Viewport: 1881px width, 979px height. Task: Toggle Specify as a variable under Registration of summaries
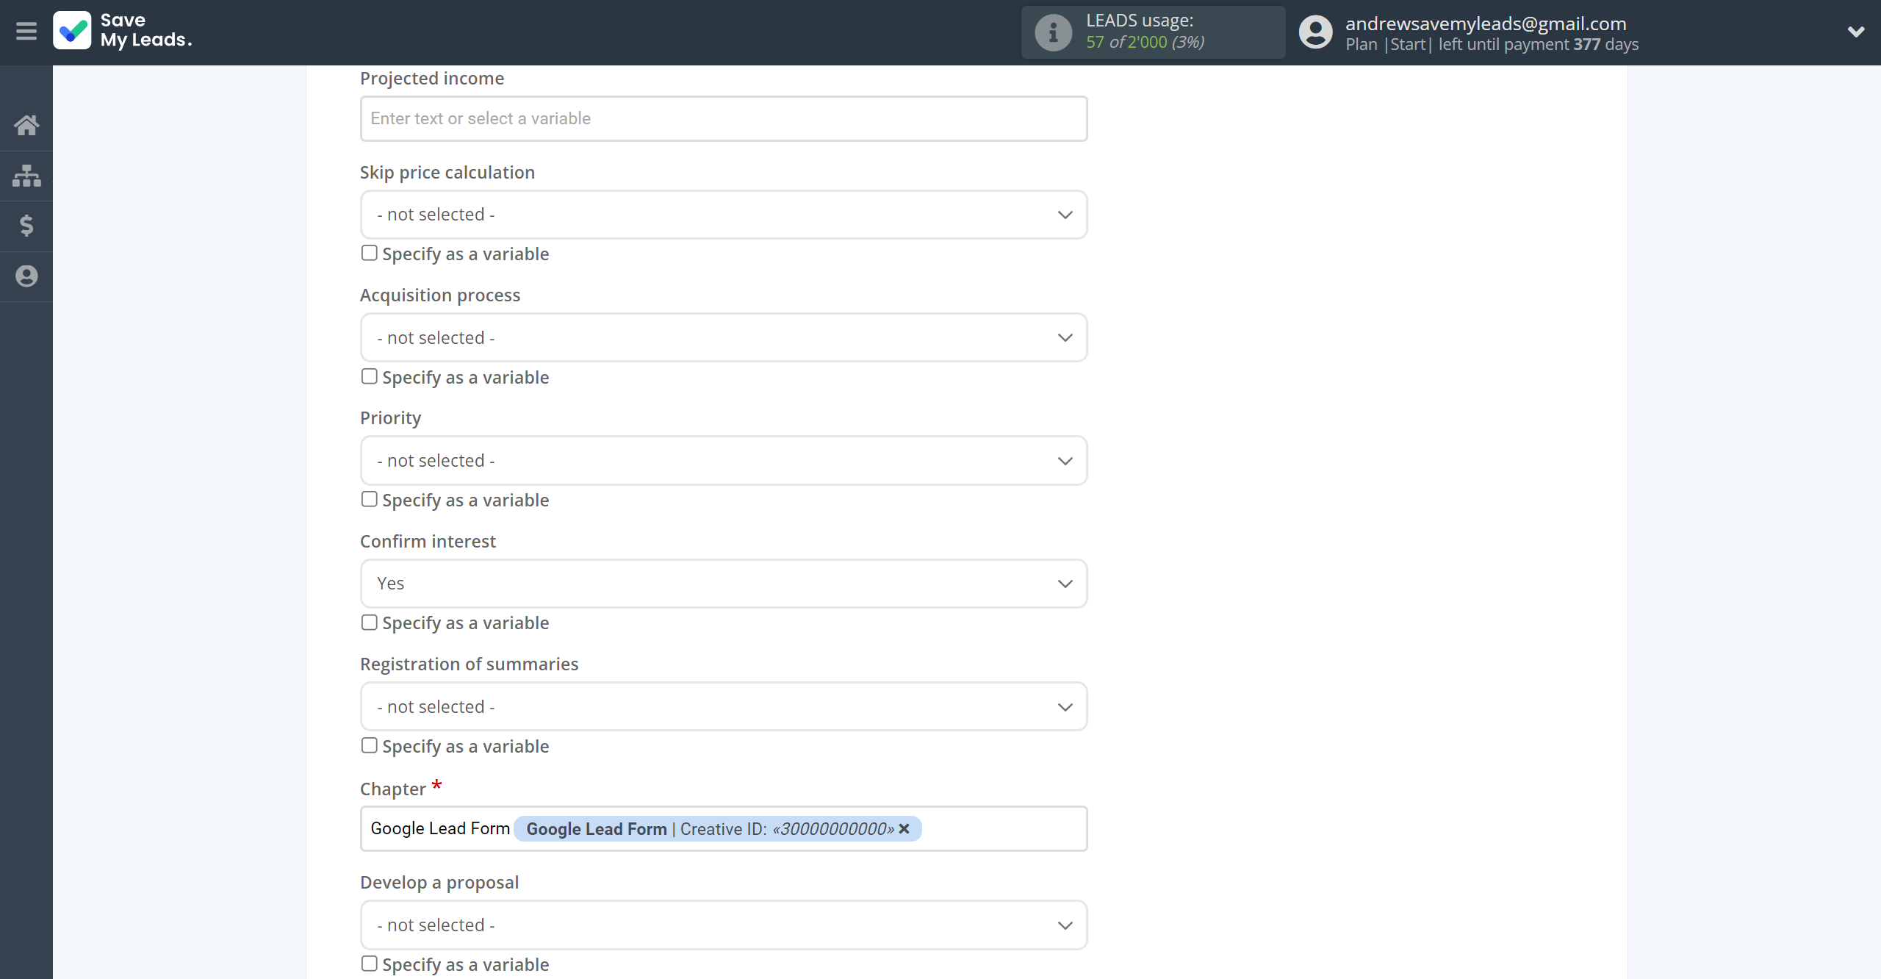[369, 746]
